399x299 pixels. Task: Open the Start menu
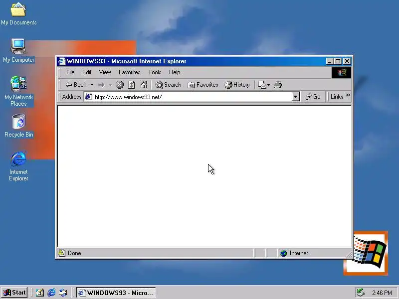click(14, 293)
